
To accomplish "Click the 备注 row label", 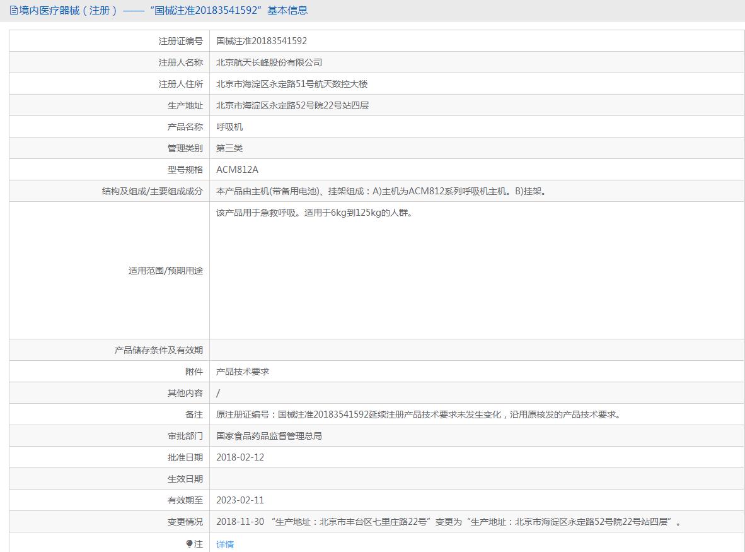I will click(x=194, y=414).
